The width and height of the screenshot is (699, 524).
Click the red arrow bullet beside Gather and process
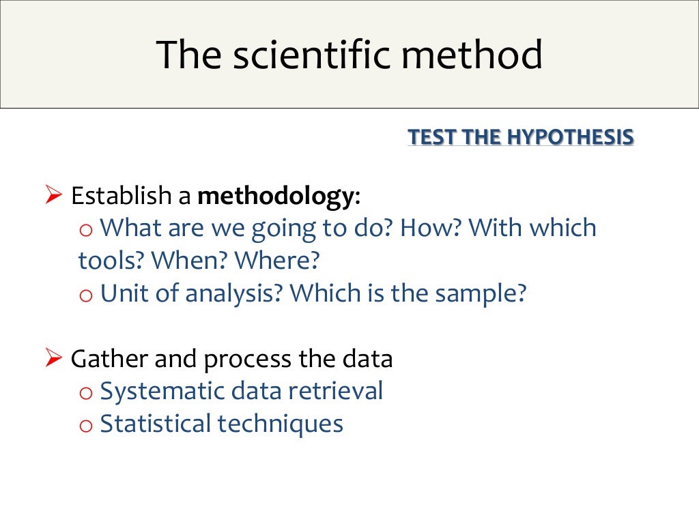click(53, 358)
